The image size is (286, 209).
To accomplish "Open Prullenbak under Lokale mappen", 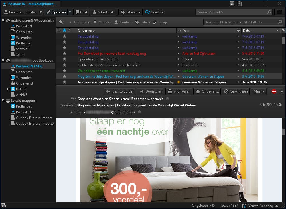I will click(24, 106).
